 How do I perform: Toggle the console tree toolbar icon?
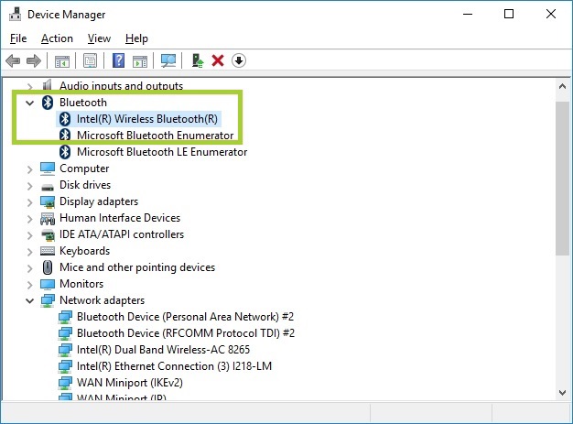(61, 61)
